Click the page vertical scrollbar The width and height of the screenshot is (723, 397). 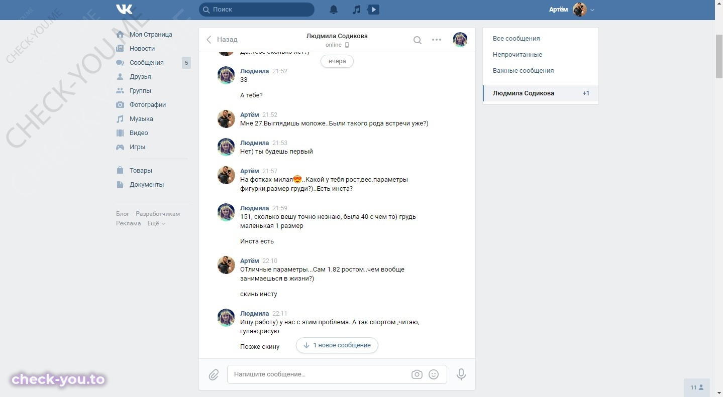click(x=719, y=55)
